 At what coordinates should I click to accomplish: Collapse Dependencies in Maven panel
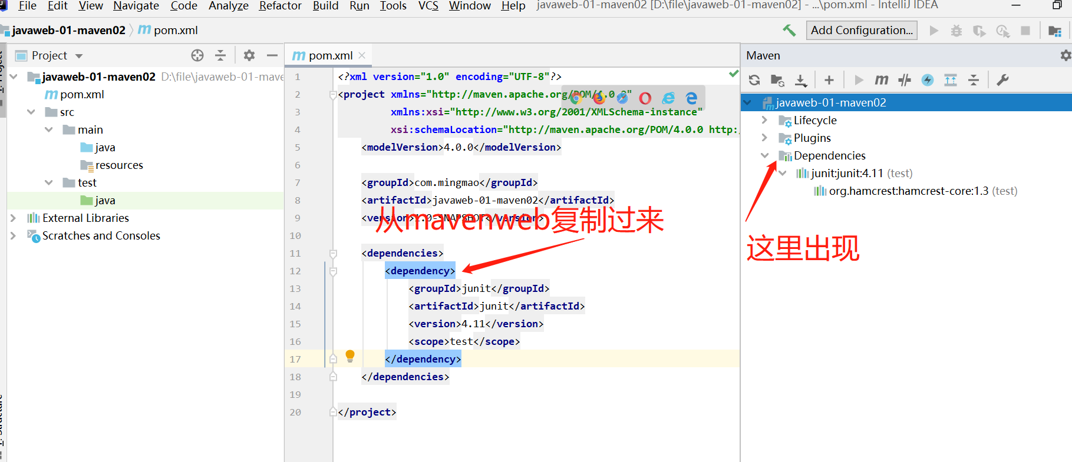[x=765, y=155]
